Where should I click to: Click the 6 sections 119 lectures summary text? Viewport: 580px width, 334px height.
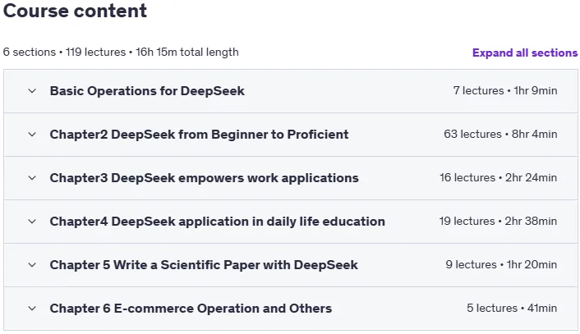(121, 52)
